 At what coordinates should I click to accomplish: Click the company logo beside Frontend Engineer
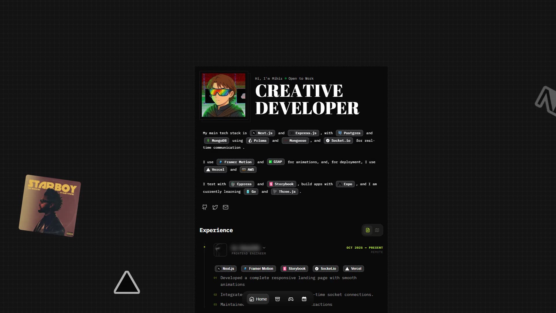(220, 250)
